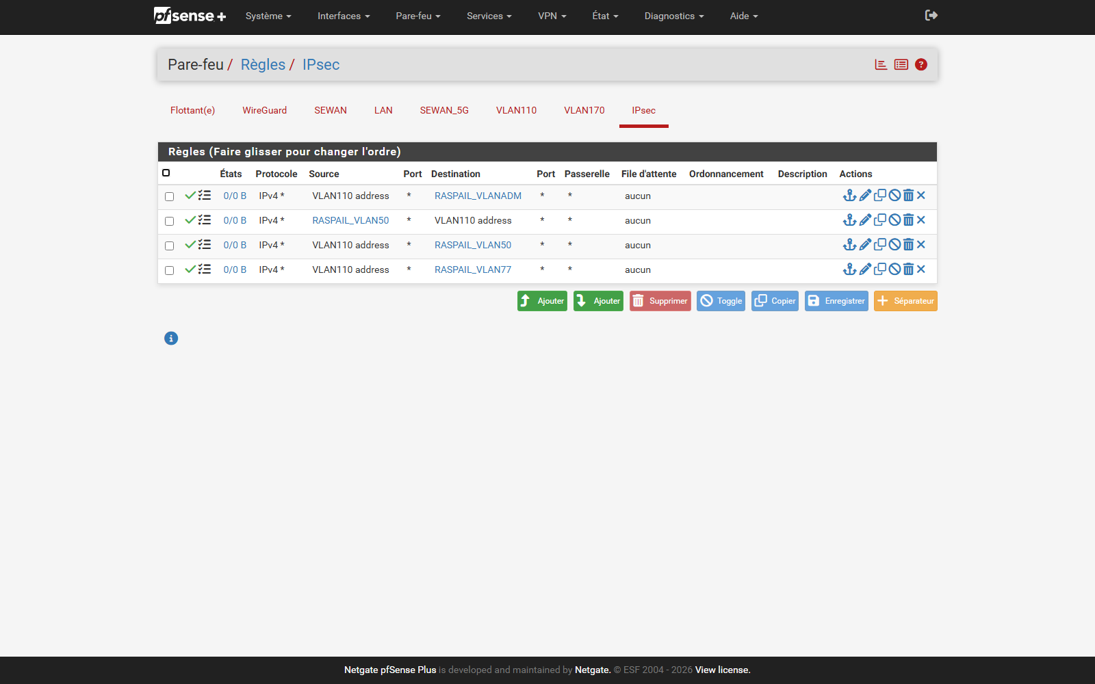This screenshot has height=684, width=1095.
Task: Copy the RASPAIL_VLAN77 rule
Action: pos(880,269)
